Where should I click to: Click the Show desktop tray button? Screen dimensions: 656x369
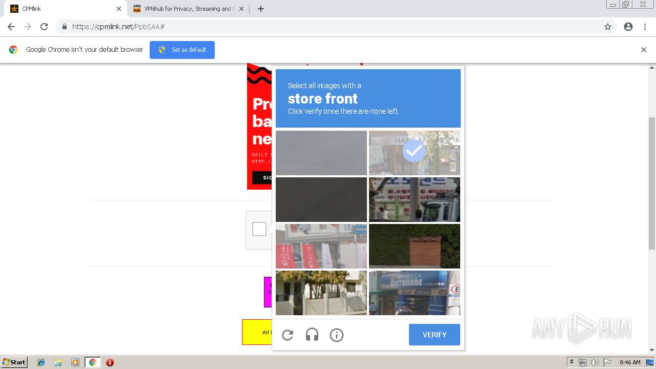(x=650, y=362)
